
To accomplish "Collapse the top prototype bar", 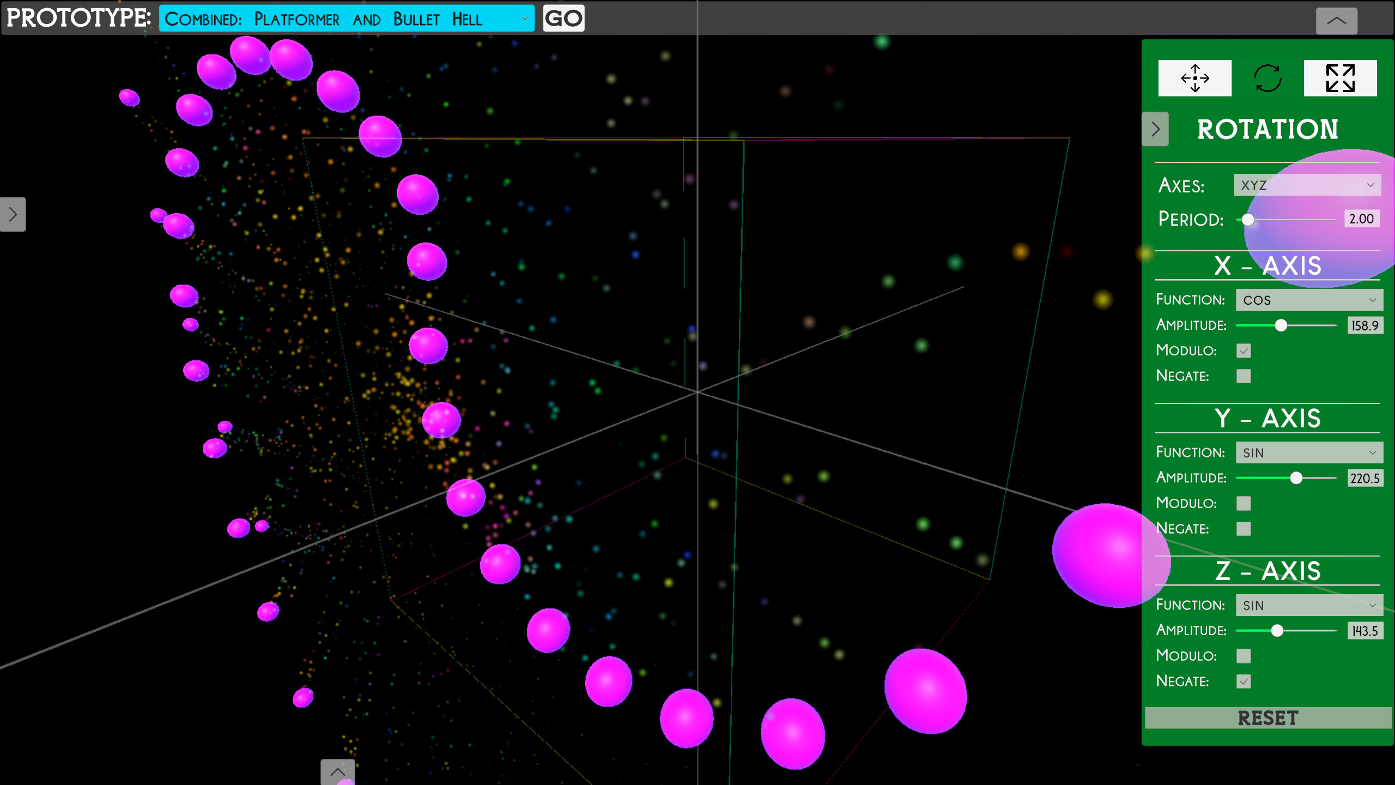I will tap(1336, 21).
